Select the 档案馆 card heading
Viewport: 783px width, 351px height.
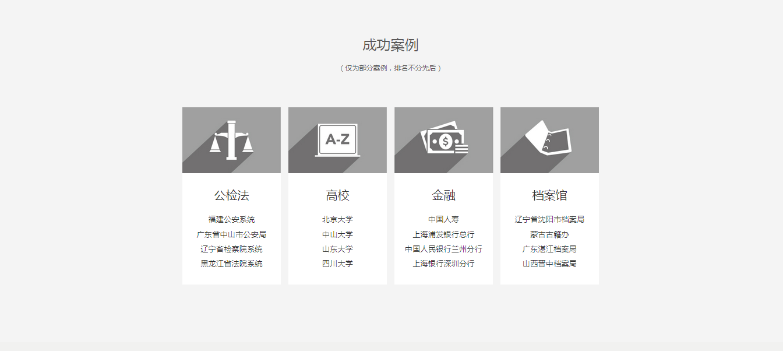tap(549, 195)
